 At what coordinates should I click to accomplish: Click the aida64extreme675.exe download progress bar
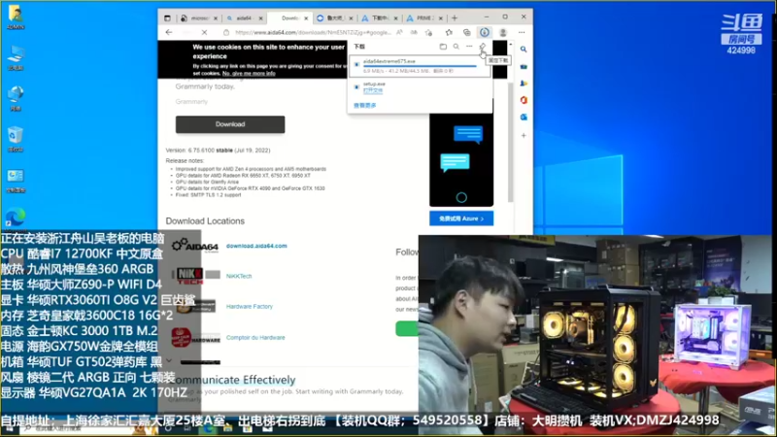[420, 66]
